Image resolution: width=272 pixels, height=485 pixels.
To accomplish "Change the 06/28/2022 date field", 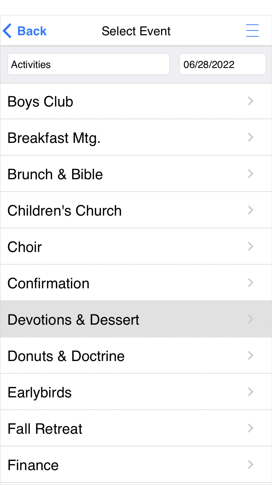I will (x=222, y=64).
